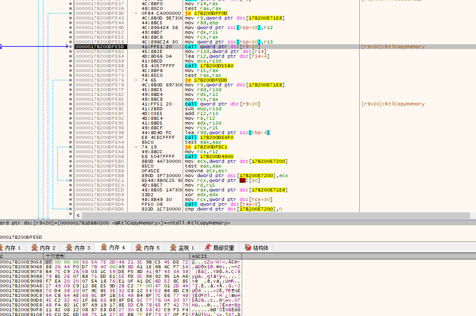Click the RtlCopyMemory comment on the highlighted row
Viewport: 476px width, 316px height.
tap(393, 47)
